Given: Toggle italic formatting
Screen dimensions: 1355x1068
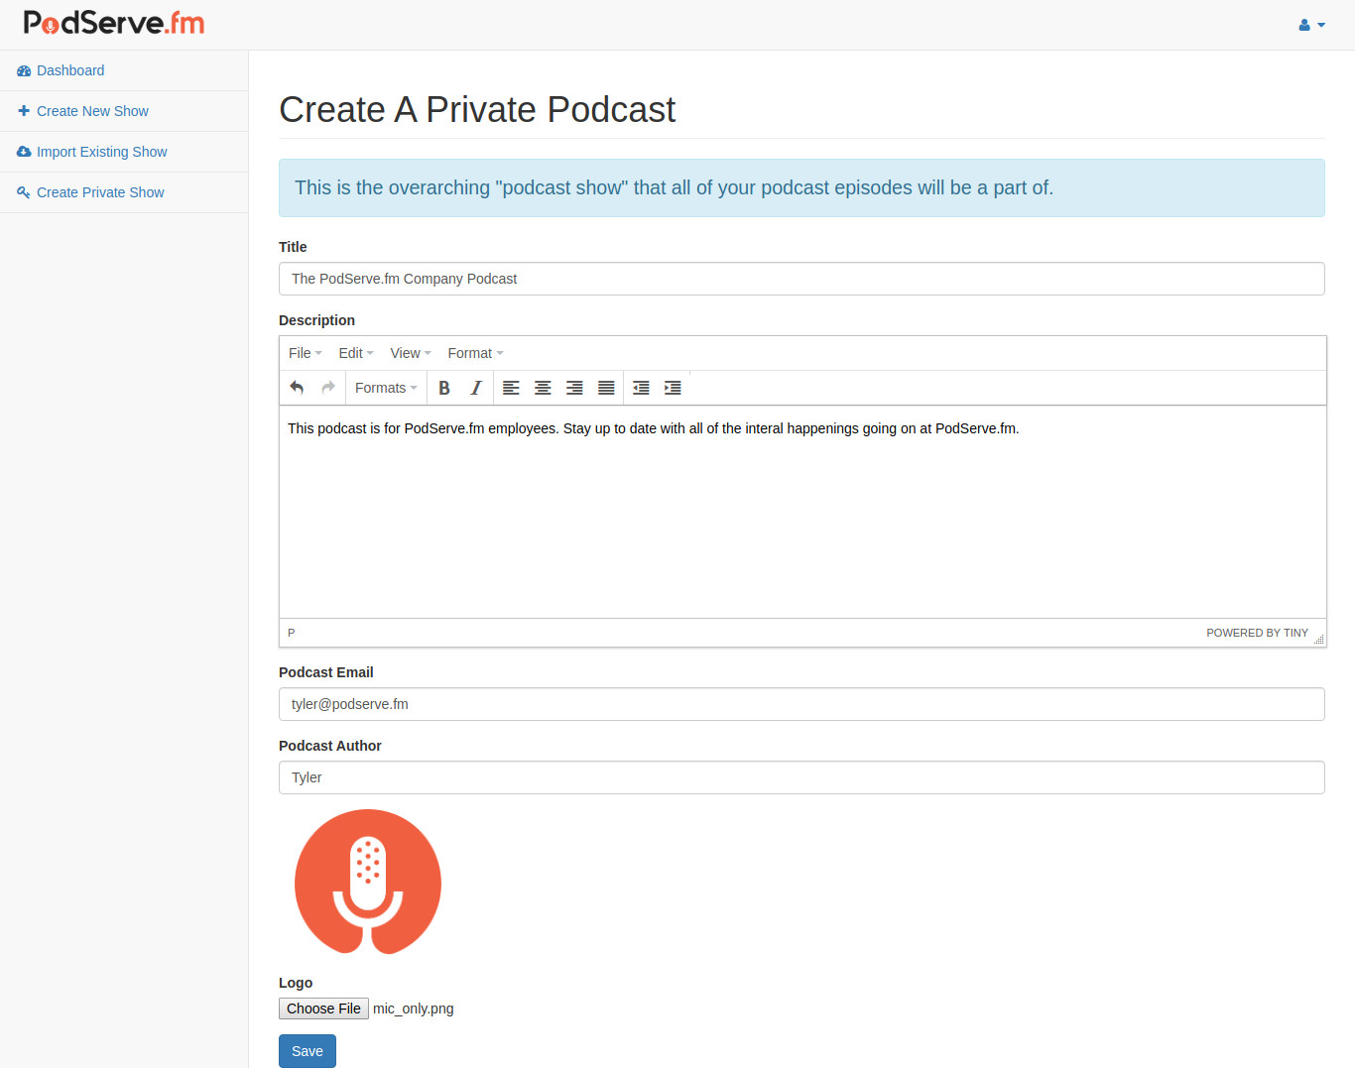Looking at the screenshot, I should pos(476,388).
